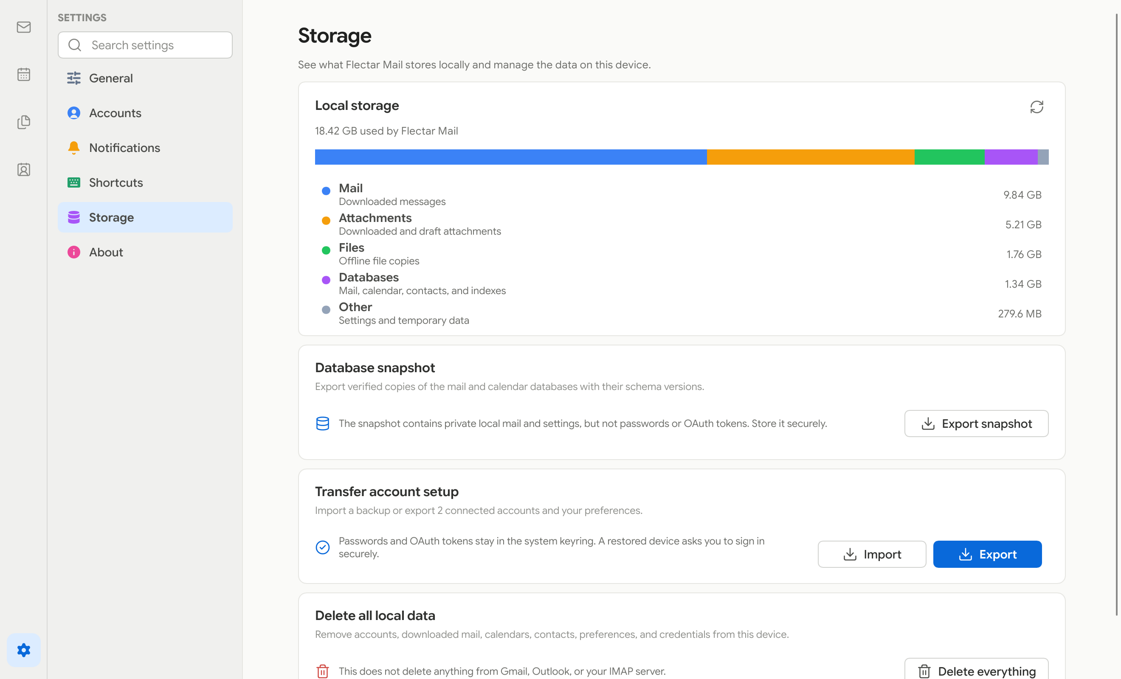Click the Local storage heading
This screenshot has height=679, width=1121.
point(357,106)
